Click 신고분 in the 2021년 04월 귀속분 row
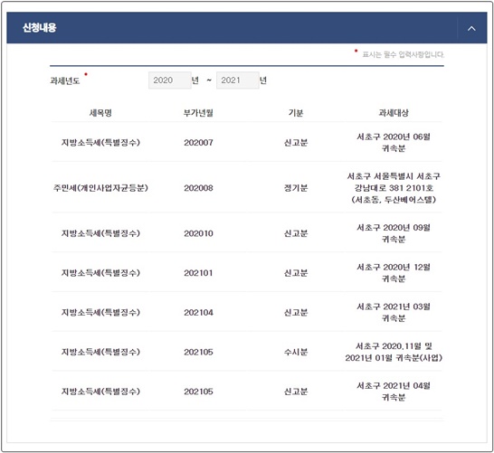Viewport: 494px width, 453px height. 296,392
